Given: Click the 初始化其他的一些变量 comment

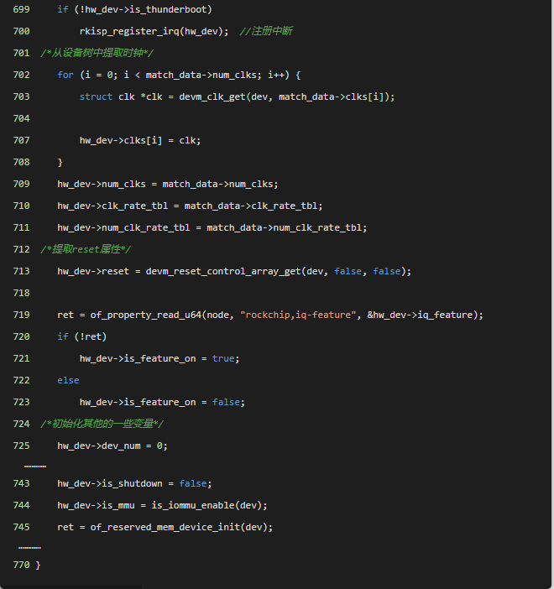Looking at the screenshot, I should pos(102,424).
